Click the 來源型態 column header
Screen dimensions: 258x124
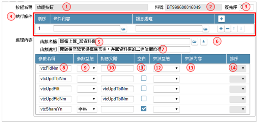tap(166, 59)
